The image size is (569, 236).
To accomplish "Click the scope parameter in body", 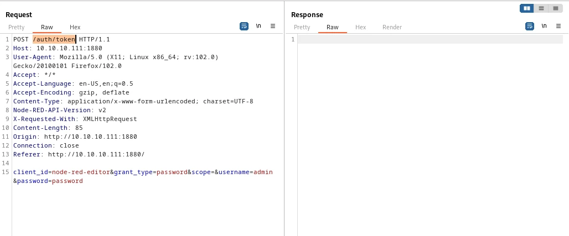I will (201, 172).
